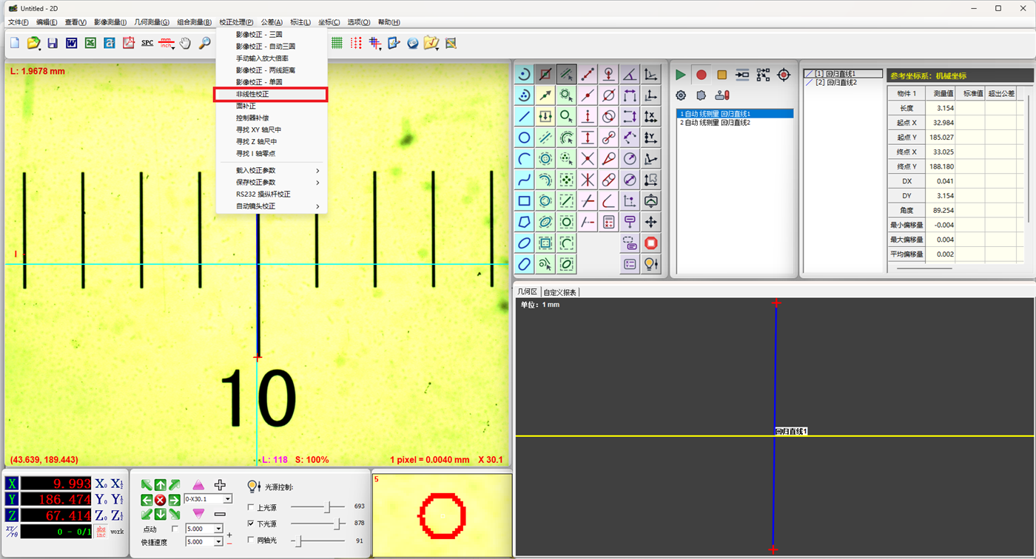Viewport: 1036px width, 559px height.
Task: Select the circle drawing tool icon
Action: (524, 138)
